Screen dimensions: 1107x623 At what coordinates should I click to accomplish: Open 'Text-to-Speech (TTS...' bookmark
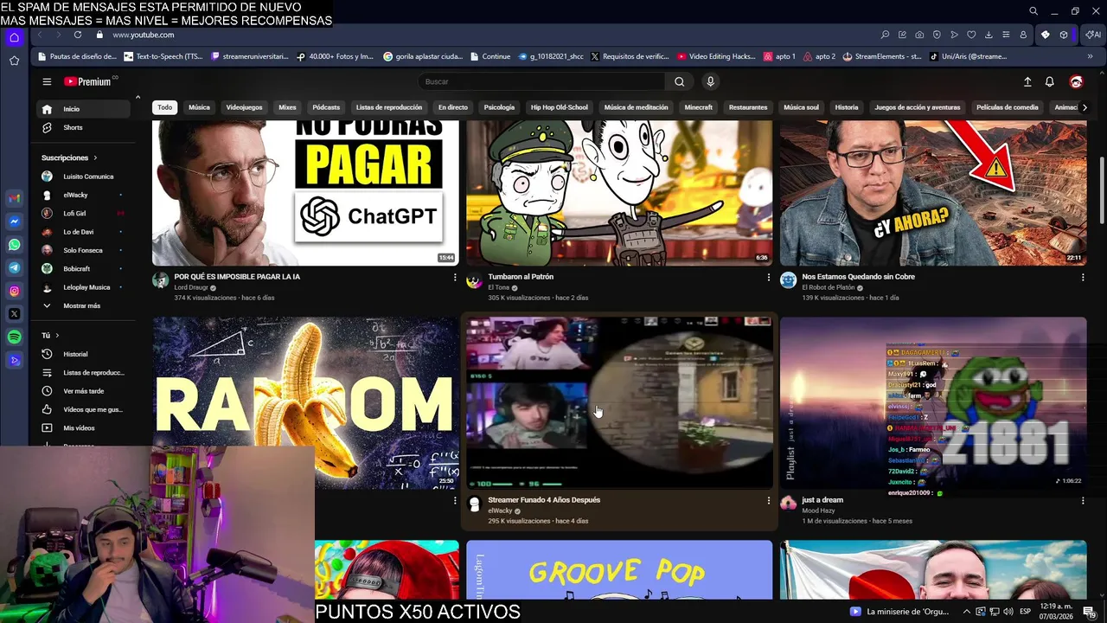[163, 56]
